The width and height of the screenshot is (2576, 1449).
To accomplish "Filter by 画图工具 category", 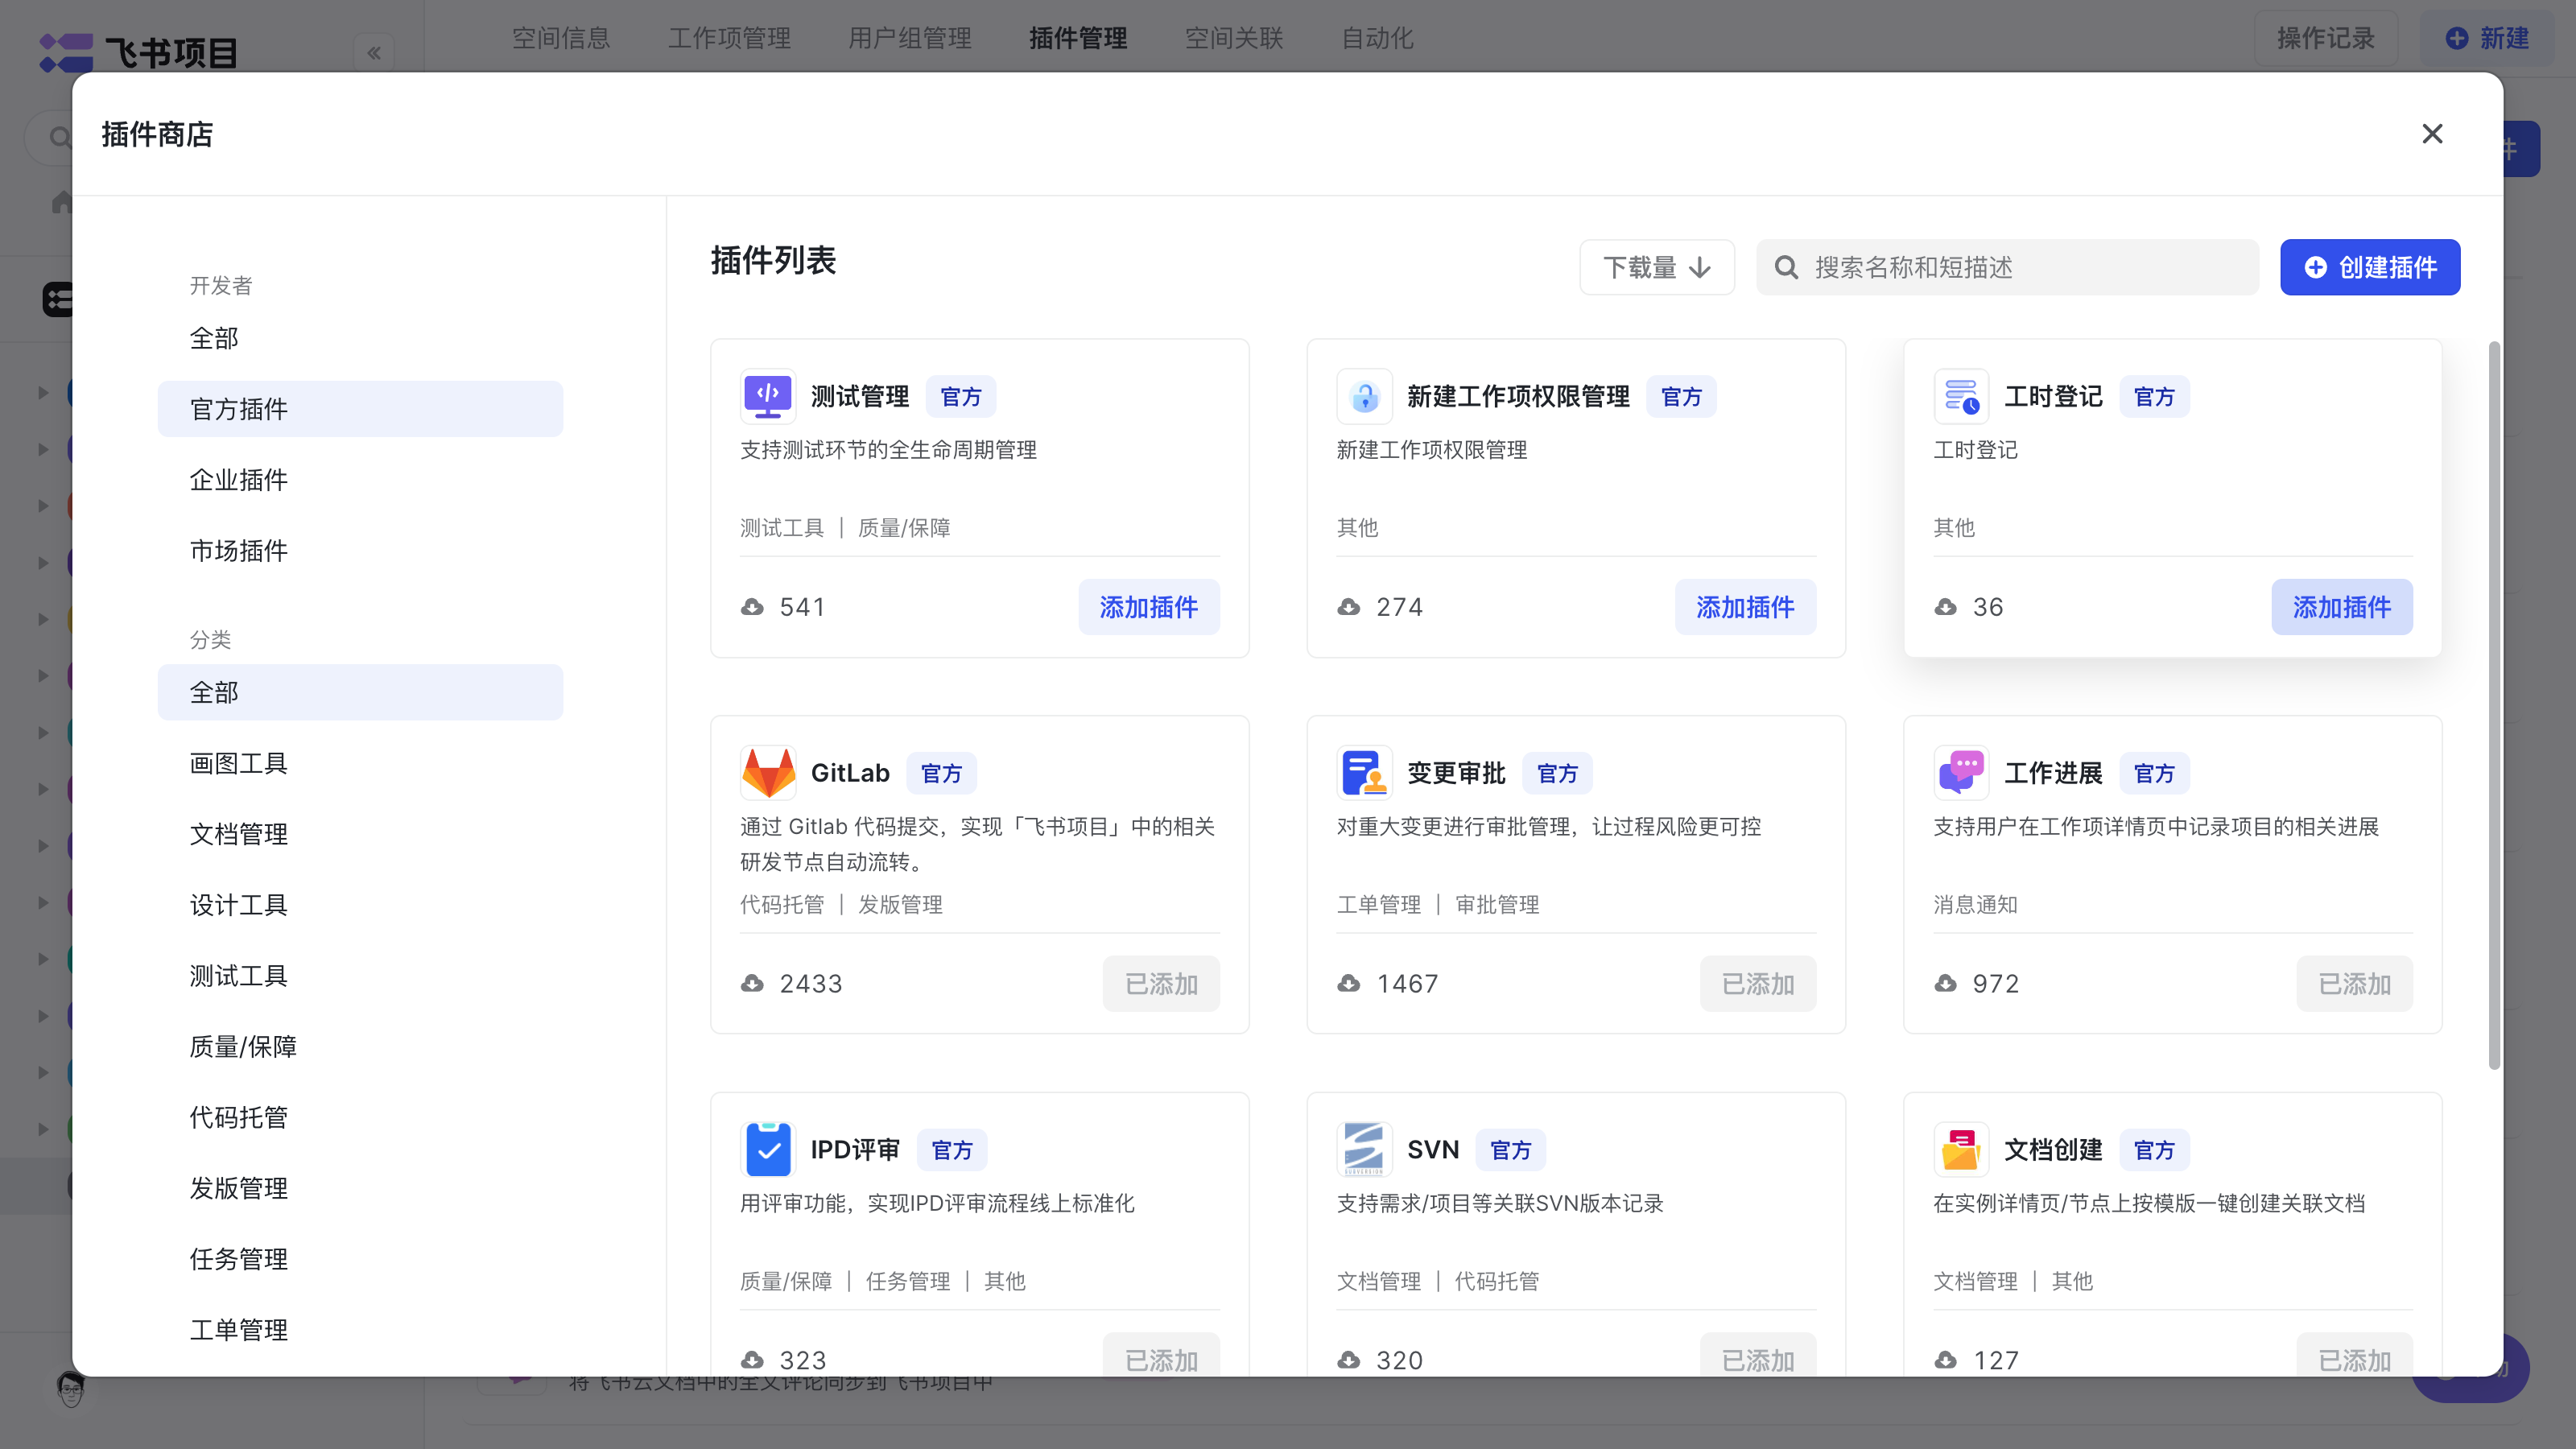I will click(360, 763).
